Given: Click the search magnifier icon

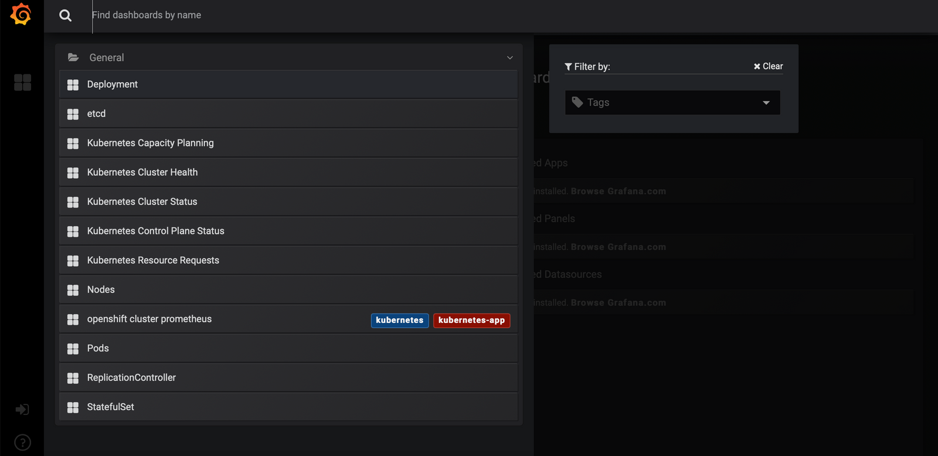Looking at the screenshot, I should click(x=66, y=16).
